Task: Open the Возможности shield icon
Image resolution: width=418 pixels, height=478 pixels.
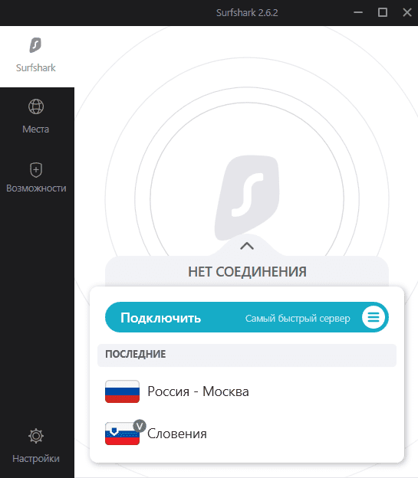Action: coord(36,170)
